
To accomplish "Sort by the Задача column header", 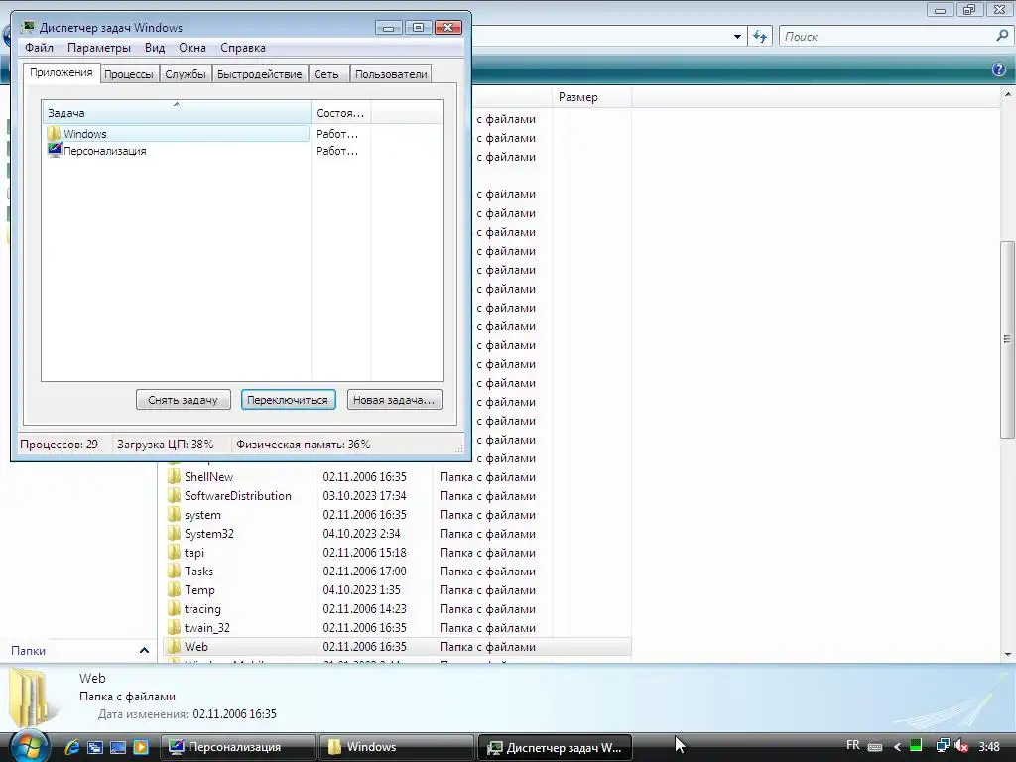I will tap(177, 113).
